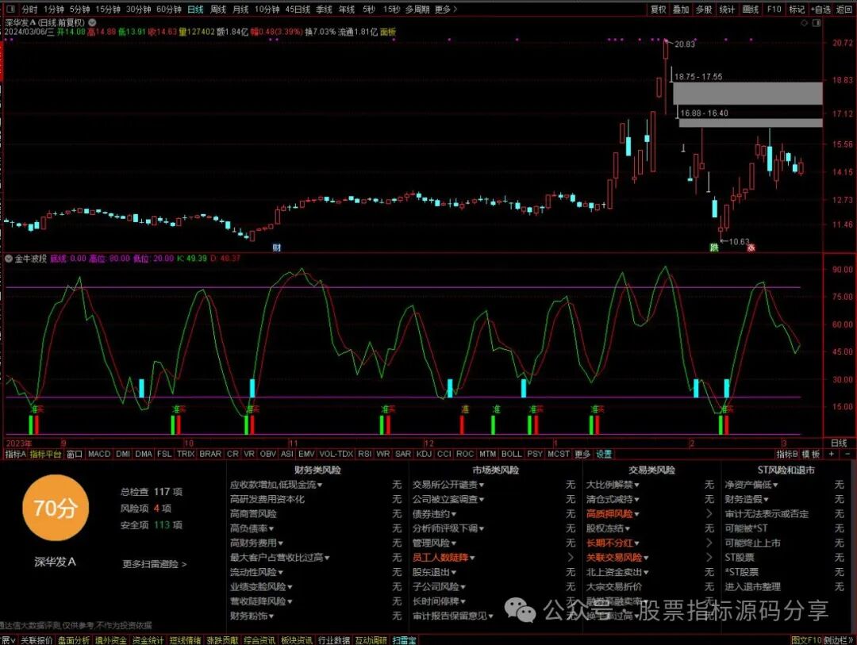Select the 周线 weekly period
The height and width of the screenshot is (645, 857).
(218, 10)
